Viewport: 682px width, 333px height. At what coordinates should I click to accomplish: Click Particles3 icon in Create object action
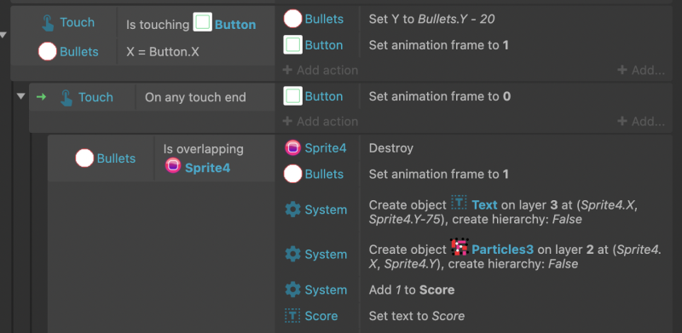tap(459, 247)
